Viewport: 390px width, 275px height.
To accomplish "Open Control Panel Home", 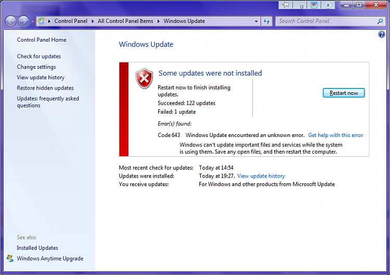I will pyautogui.click(x=42, y=40).
